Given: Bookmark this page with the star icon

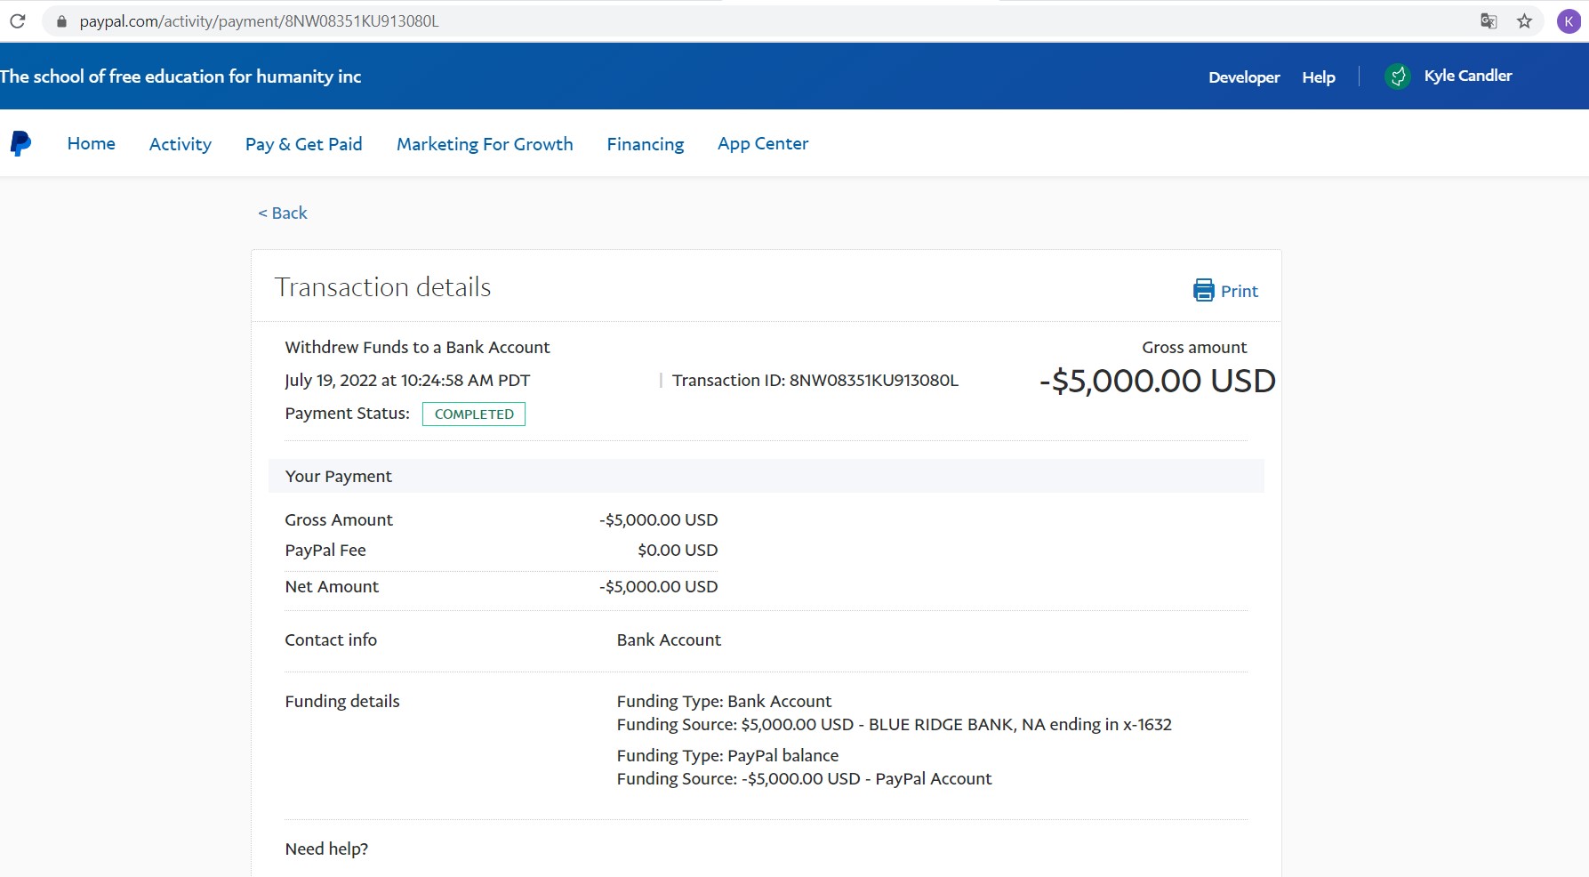Looking at the screenshot, I should tap(1524, 21).
